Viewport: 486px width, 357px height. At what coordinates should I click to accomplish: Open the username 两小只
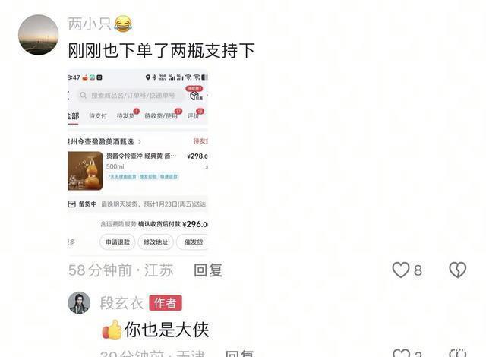click(90, 24)
